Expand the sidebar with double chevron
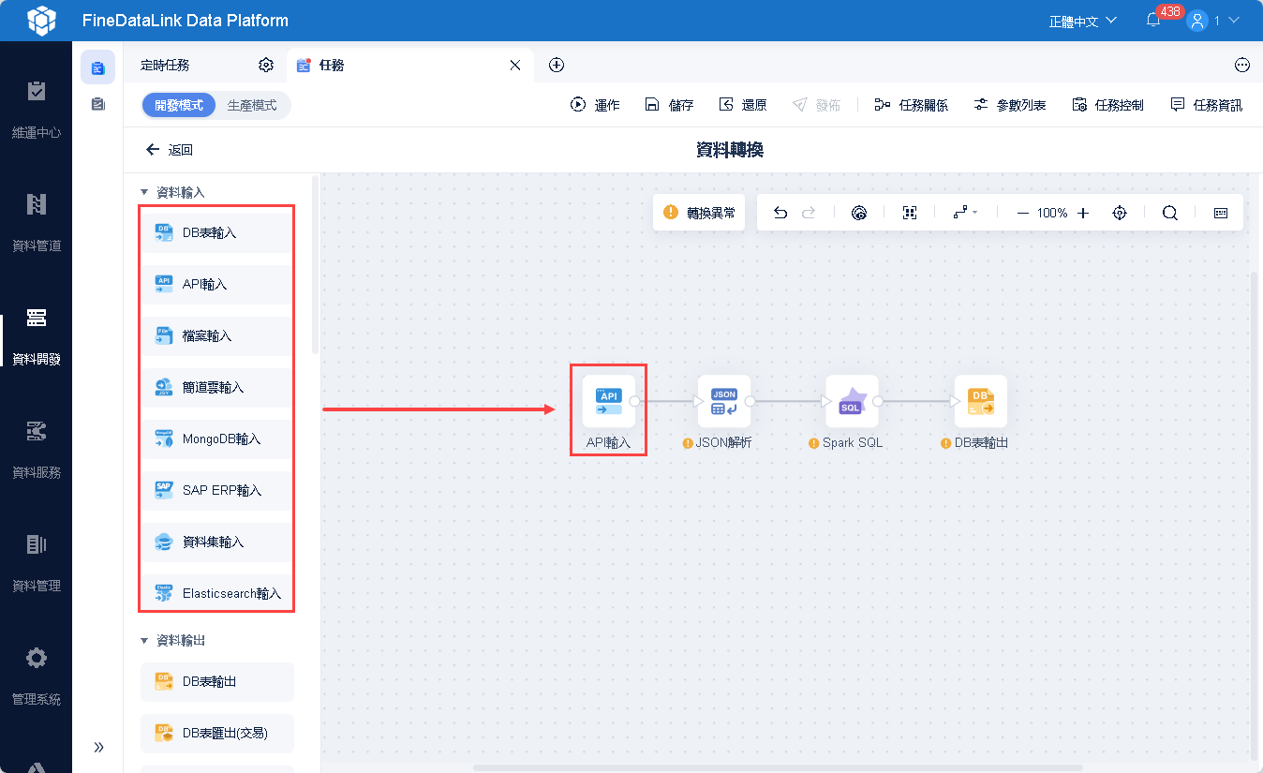Screen dimensions: 1263x773 pyautogui.click(x=98, y=747)
